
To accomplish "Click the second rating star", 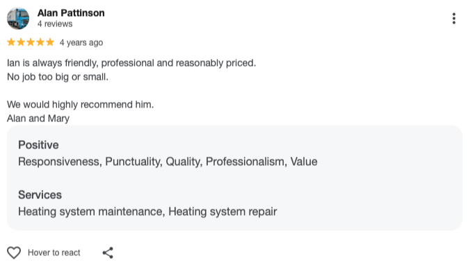I will [21, 42].
